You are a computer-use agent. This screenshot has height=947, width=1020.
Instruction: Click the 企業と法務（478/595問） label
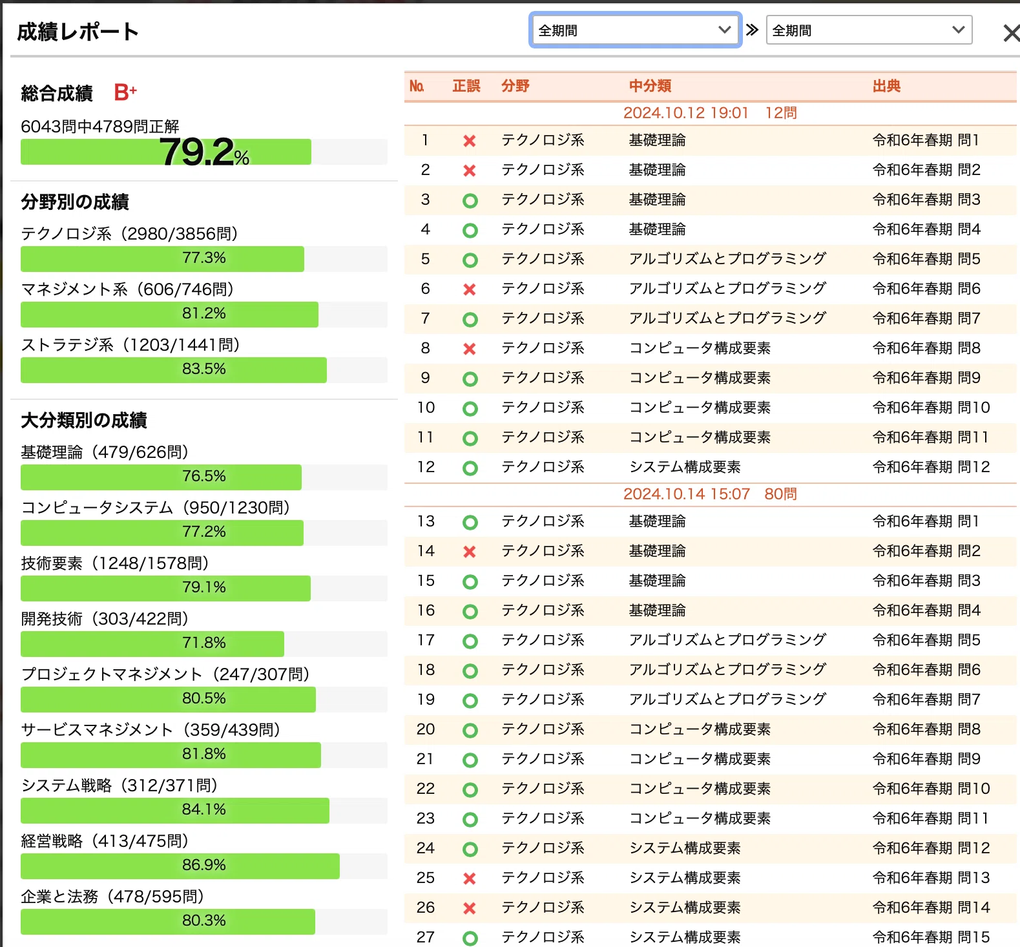point(112,897)
